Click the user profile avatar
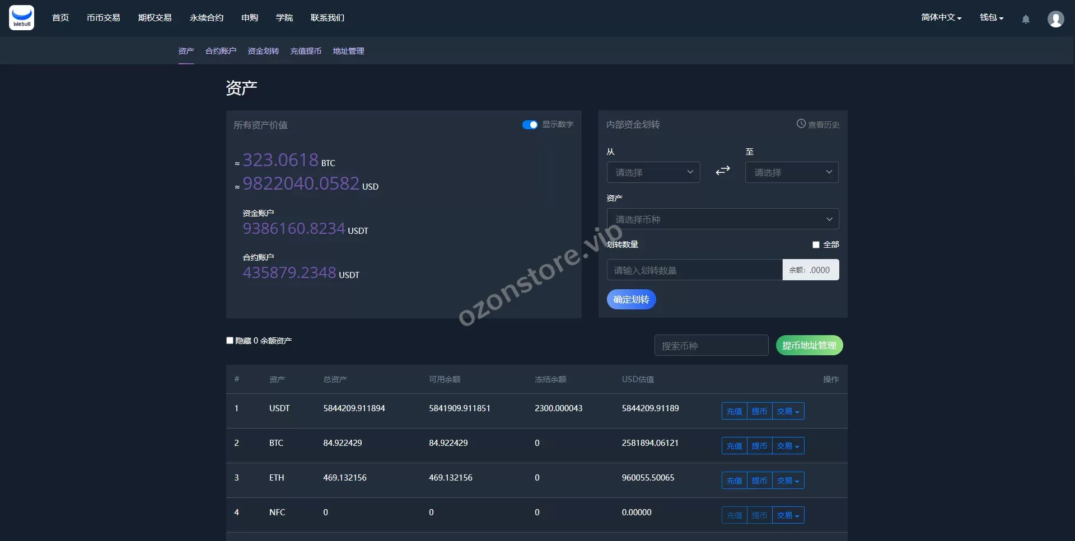Image resolution: width=1075 pixels, height=541 pixels. [1055, 19]
